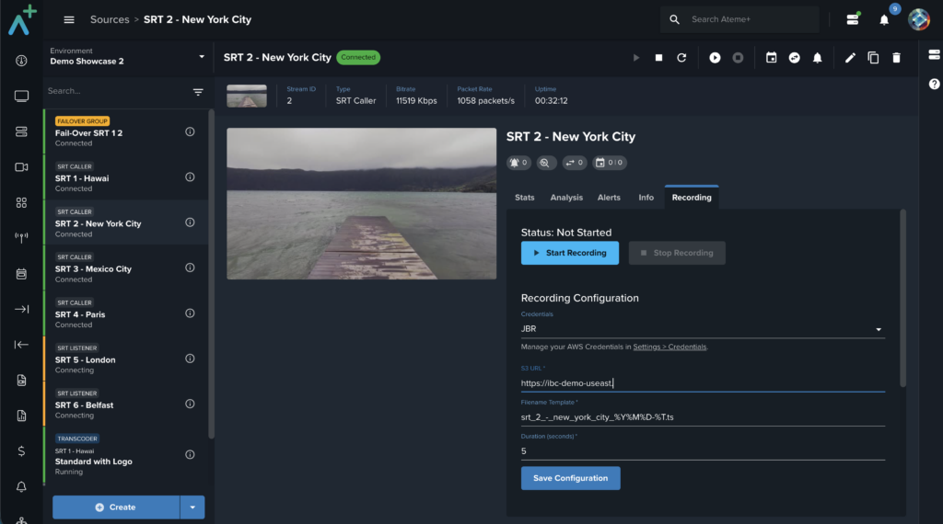
Task: Delete the source with the trash icon
Action: point(896,58)
